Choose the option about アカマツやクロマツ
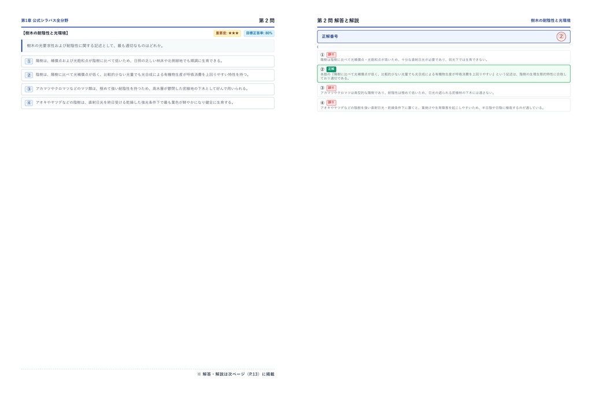 tap(147, 89)
